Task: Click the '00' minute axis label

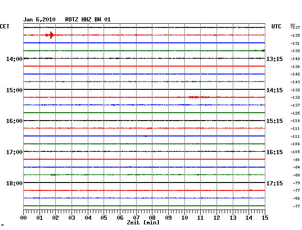Action: pos(24,218)
